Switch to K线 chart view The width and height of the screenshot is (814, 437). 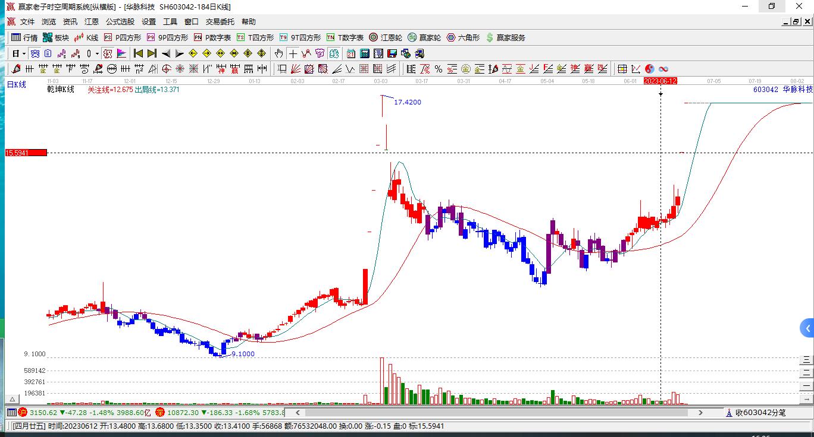pos(86,37)
